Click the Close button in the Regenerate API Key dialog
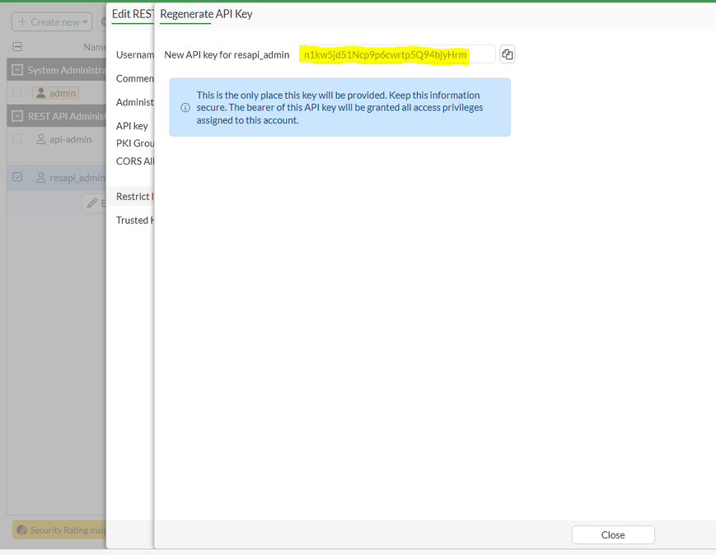The width and height of the screenshot is (716, 555). (x=613, y=534)
